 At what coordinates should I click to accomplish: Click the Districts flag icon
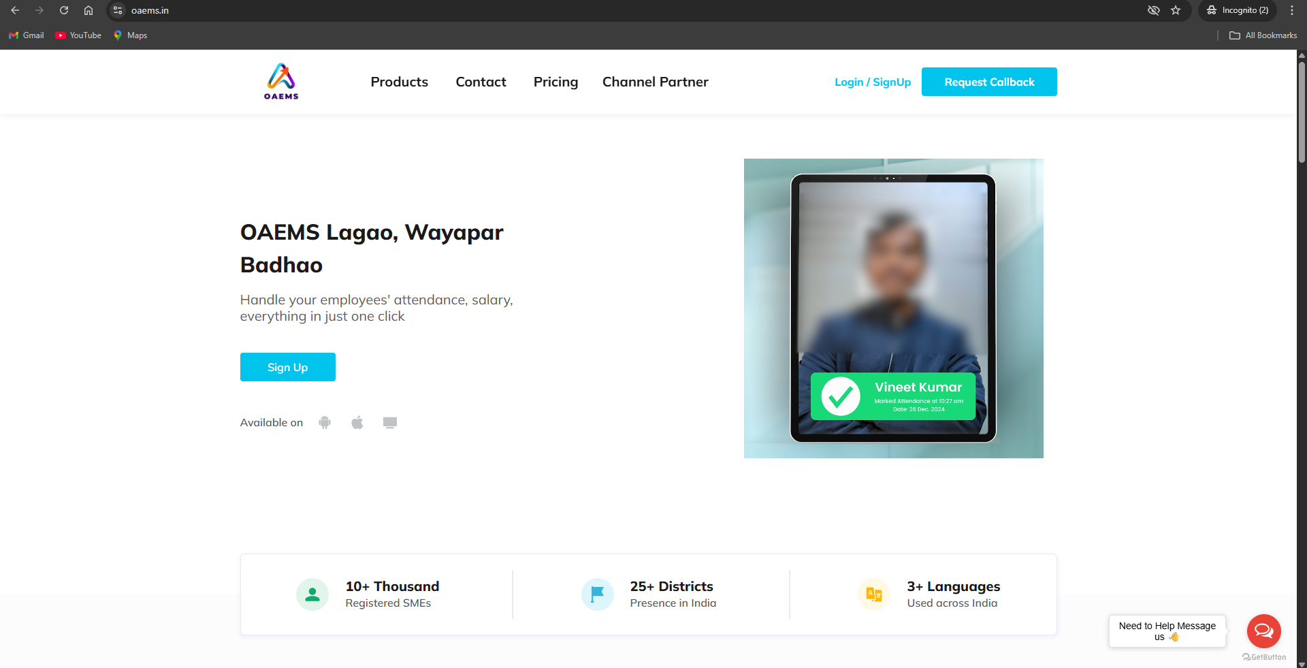point(597,594)
